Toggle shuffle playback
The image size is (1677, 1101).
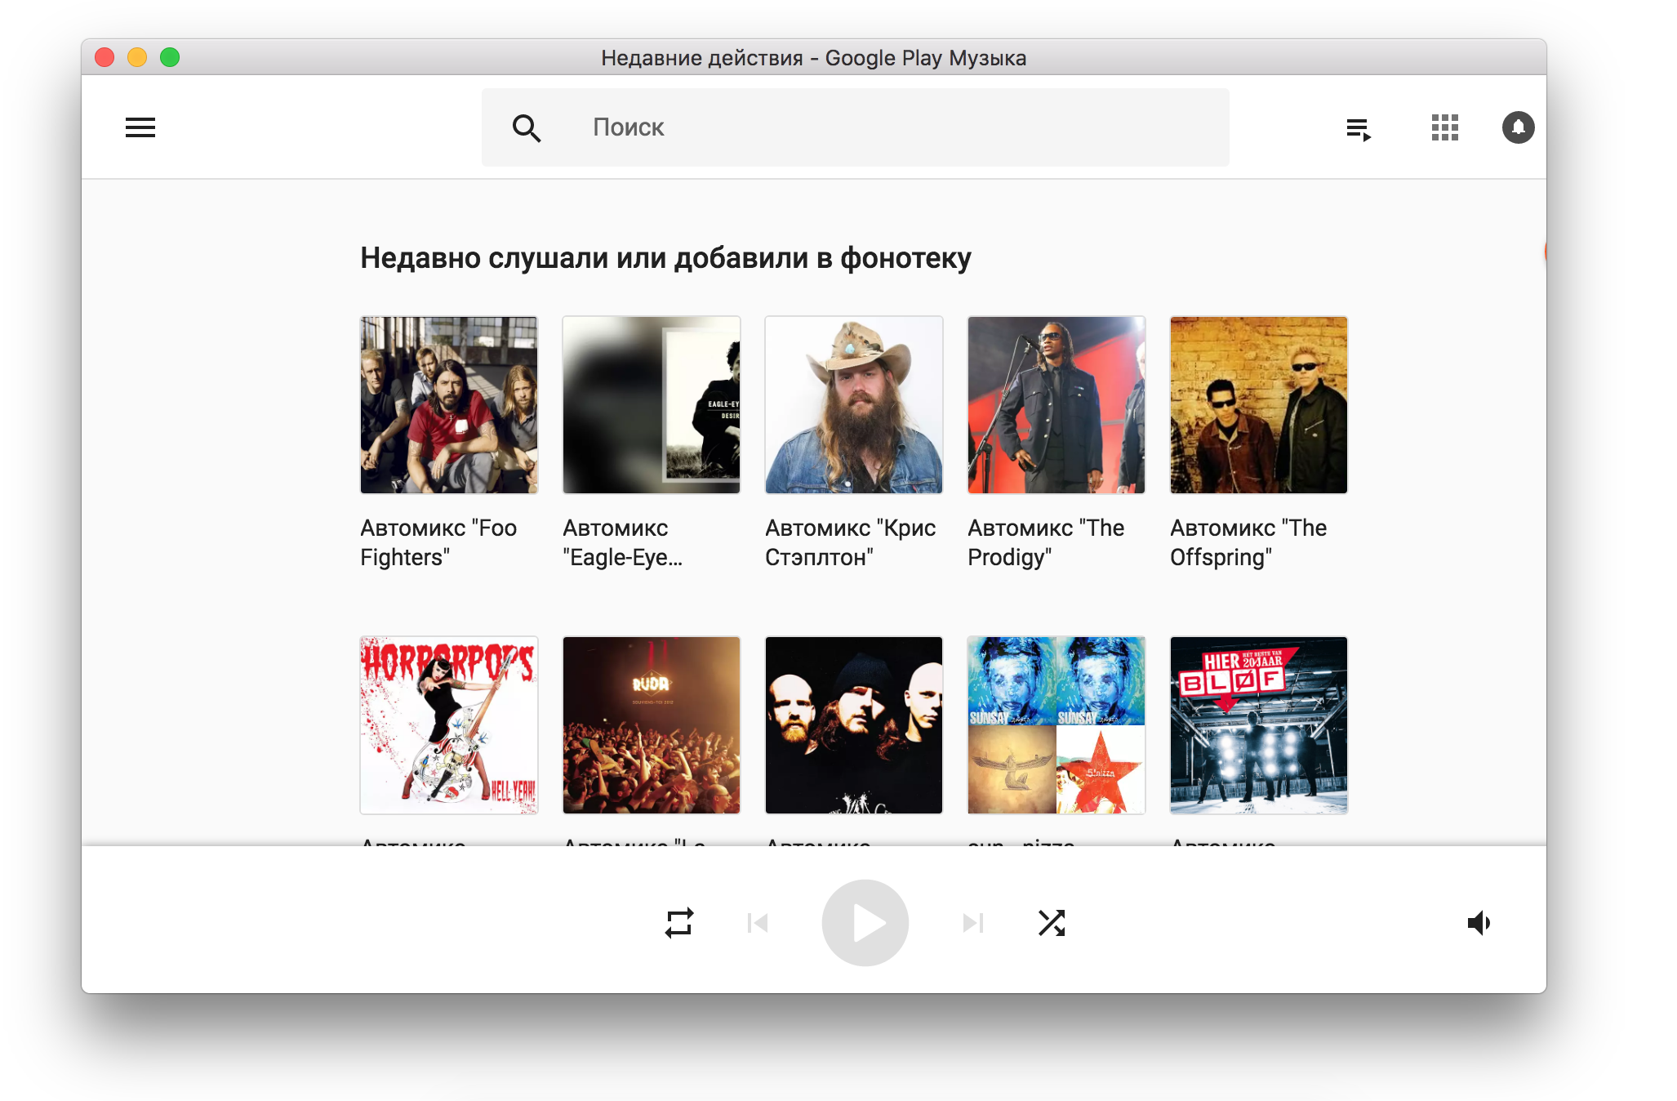(1052, 923)
